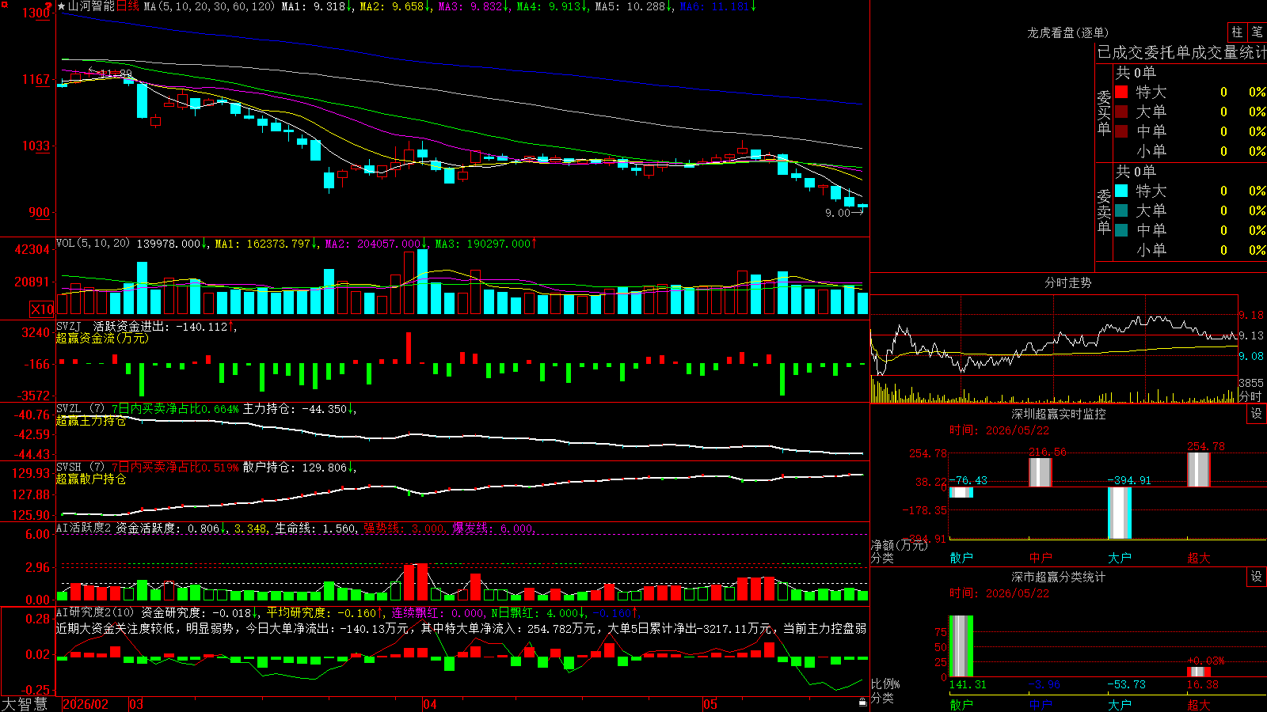The height and width of the screenshot is (712, 1267).
Task: Open the AI研究度2(10) indicator label
Action: tap(96, 612)
